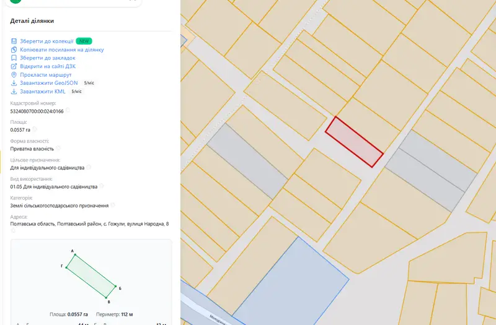Viewport: 496px width, 325px height.
Task: Click copy icon beside 'Для індивідуального садівництва' under Цільове призначення
Action: [89, 167]
